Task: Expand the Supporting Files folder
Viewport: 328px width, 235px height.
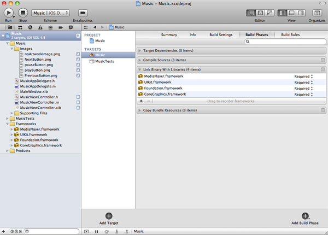Action: tap(11, 113)
